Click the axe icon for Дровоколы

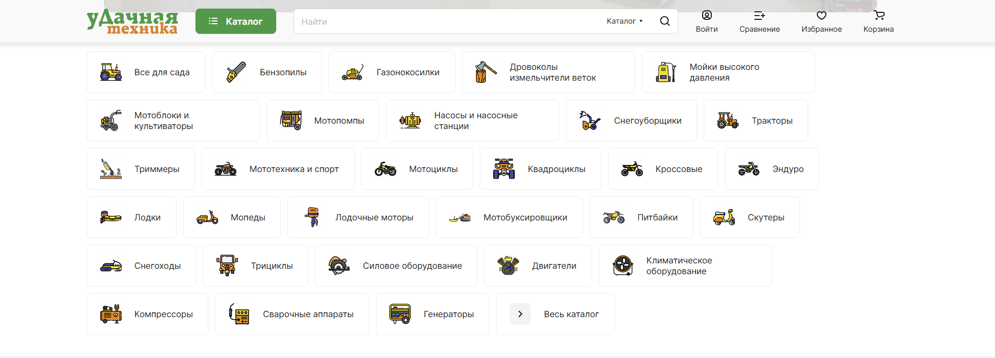point(486,72)
